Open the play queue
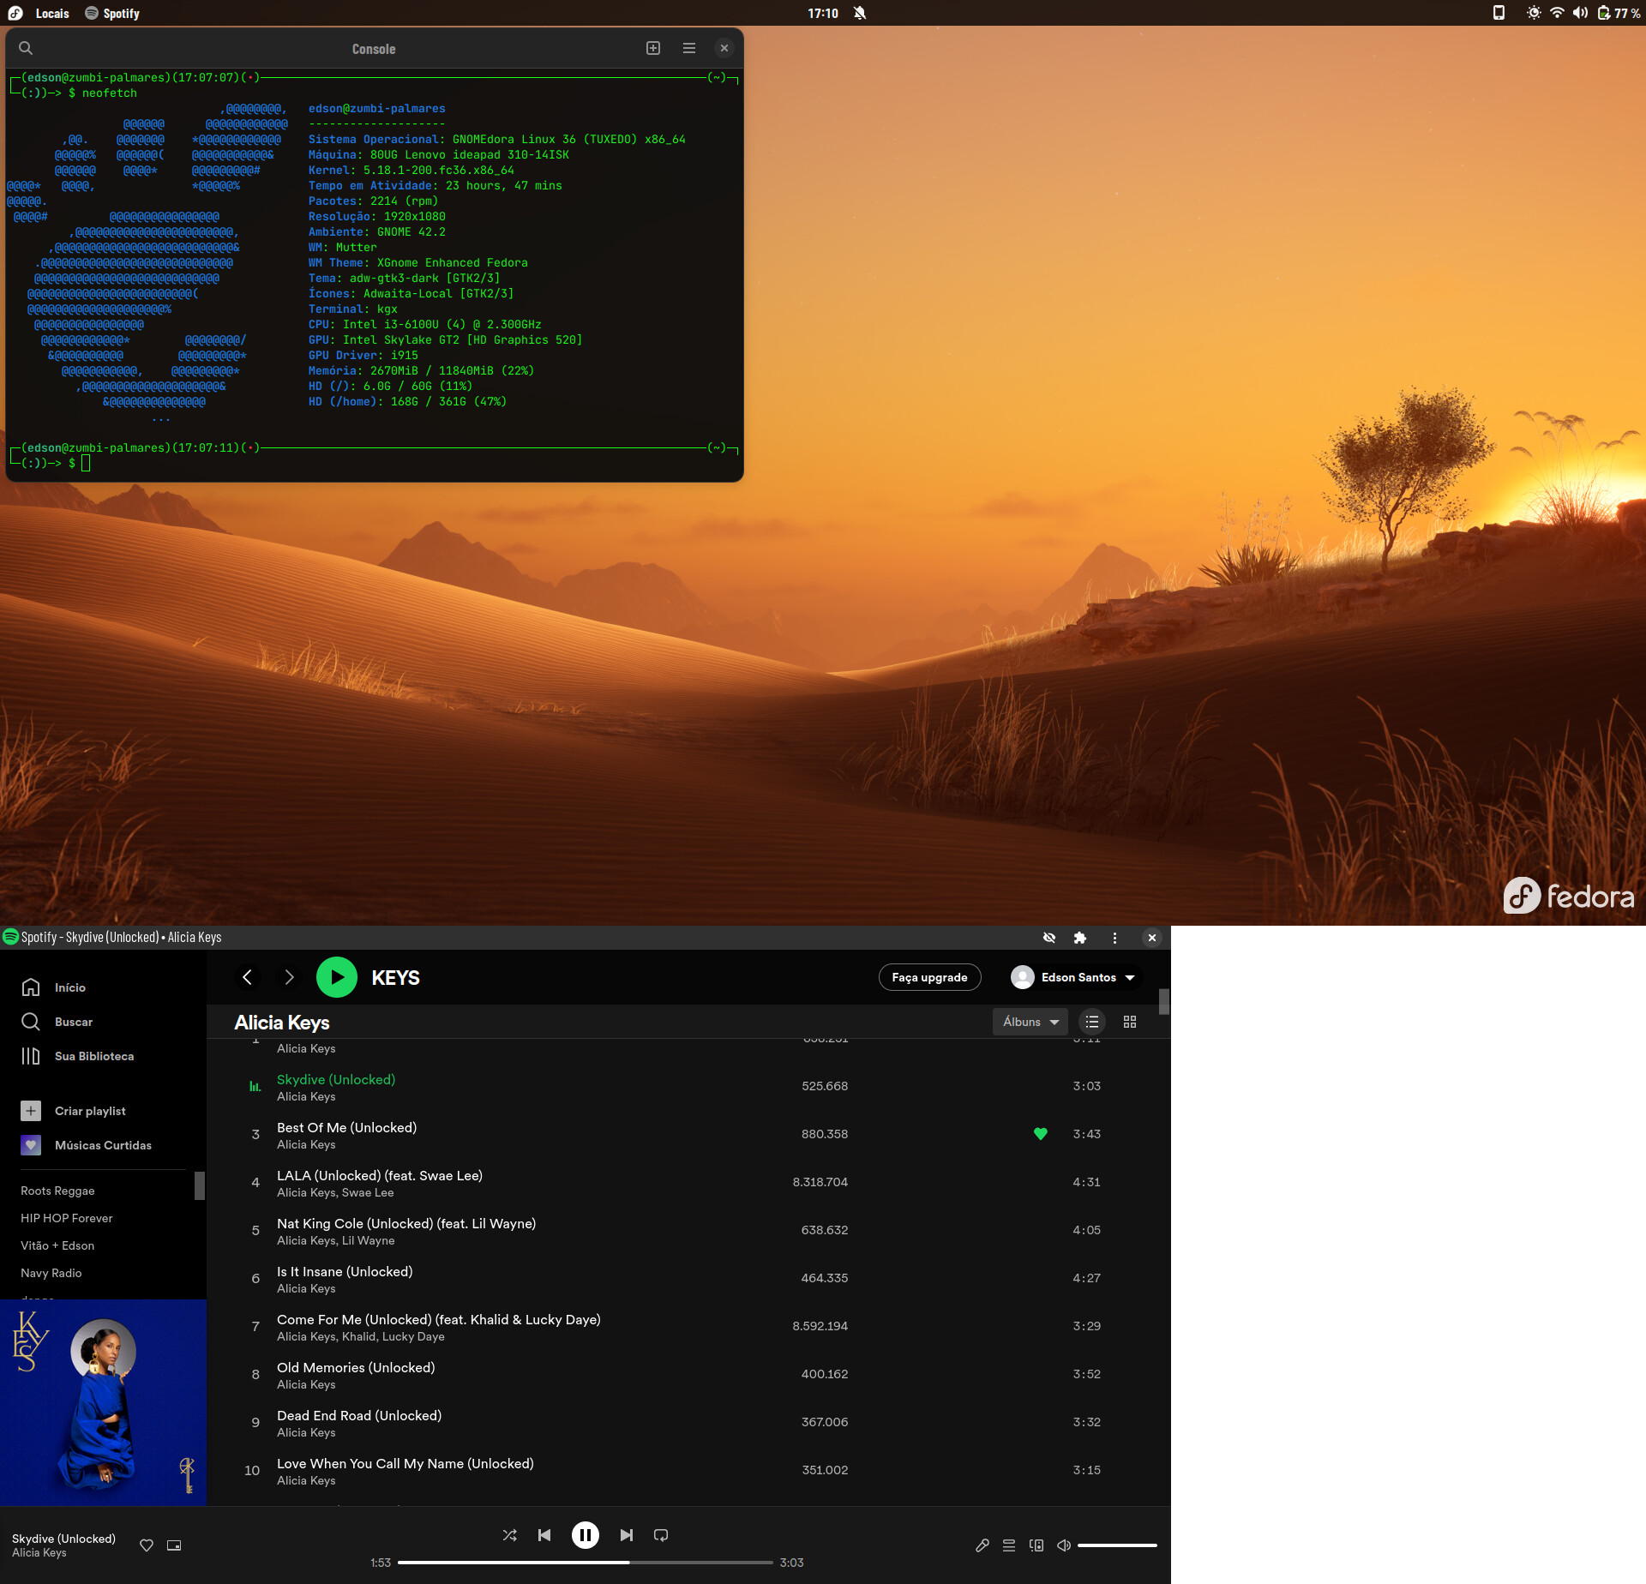 point(1009,1545)
